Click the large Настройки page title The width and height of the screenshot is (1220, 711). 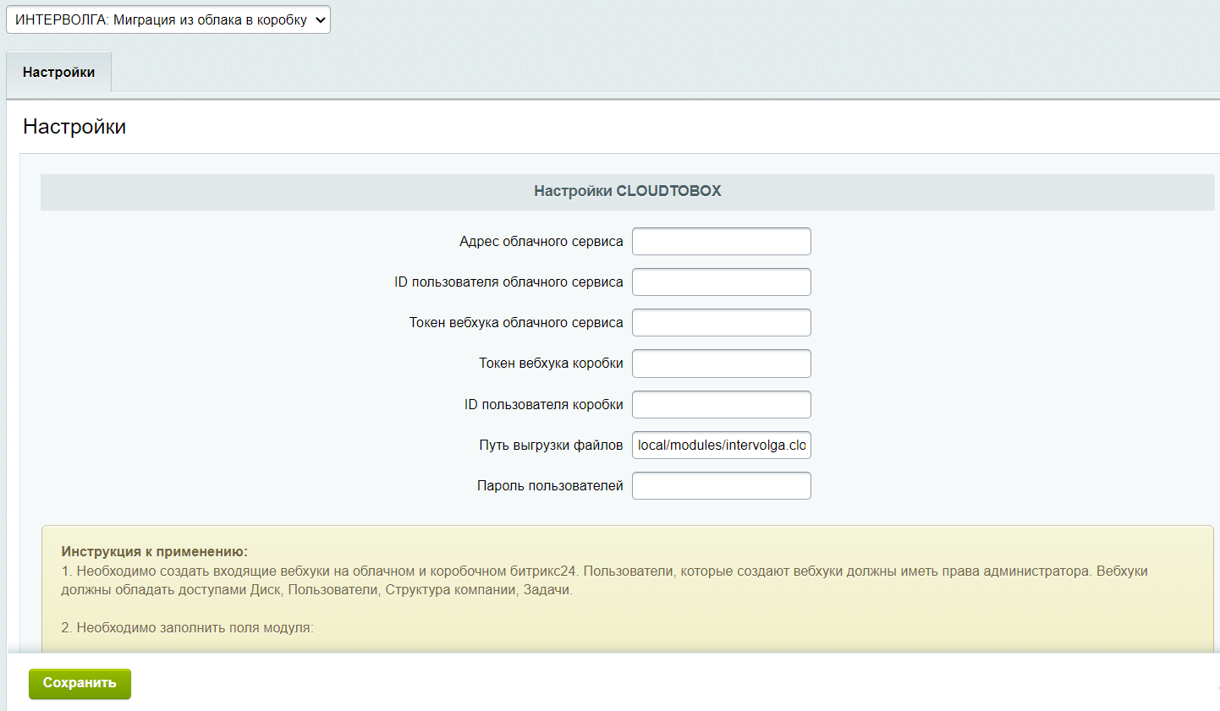click(74, 127)
